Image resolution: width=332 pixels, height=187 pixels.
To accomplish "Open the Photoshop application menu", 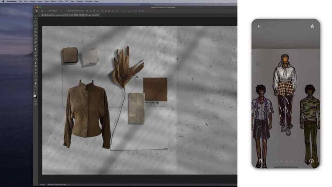I will point(11,1).
